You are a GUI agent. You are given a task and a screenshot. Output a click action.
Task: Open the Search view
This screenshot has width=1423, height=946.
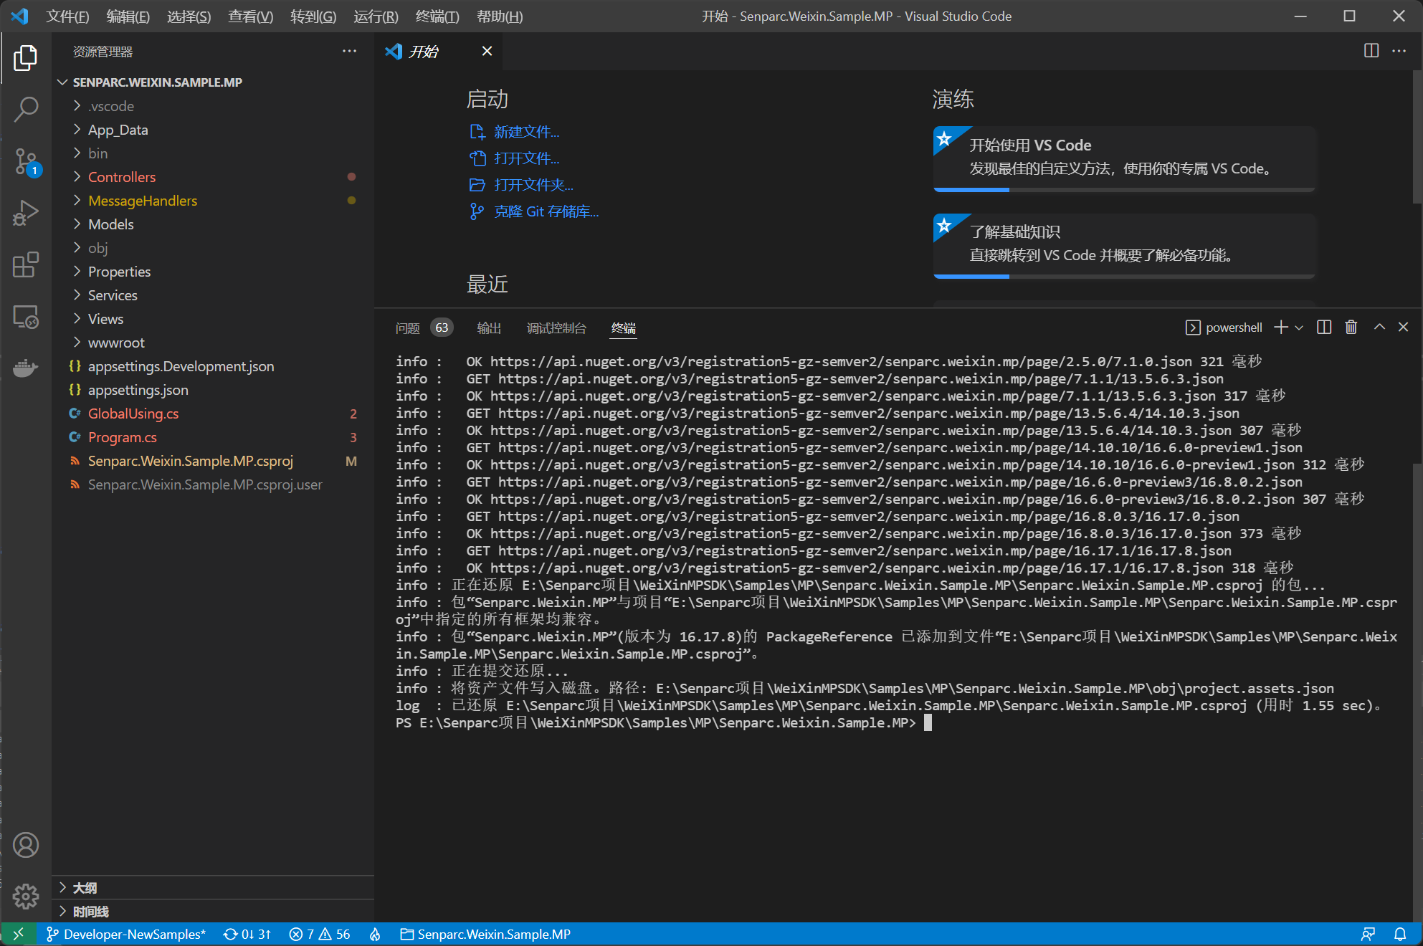pos(26,109)
